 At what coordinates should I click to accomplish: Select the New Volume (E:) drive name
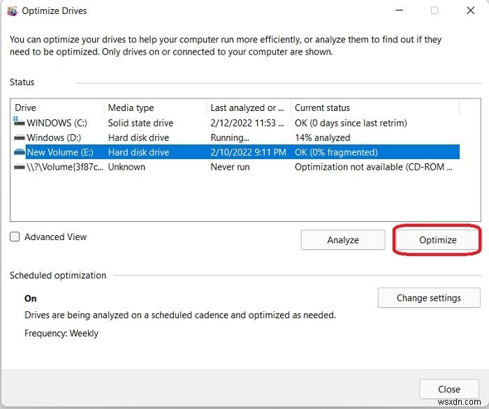(60, 152)
